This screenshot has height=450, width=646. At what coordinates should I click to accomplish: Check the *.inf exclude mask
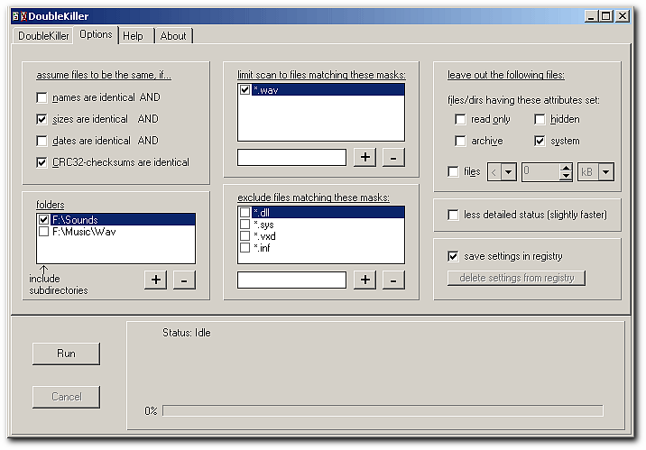coord(245,247)
